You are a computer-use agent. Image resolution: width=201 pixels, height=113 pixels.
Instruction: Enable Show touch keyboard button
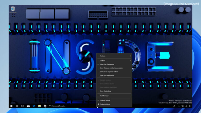(x=114, y=72)
